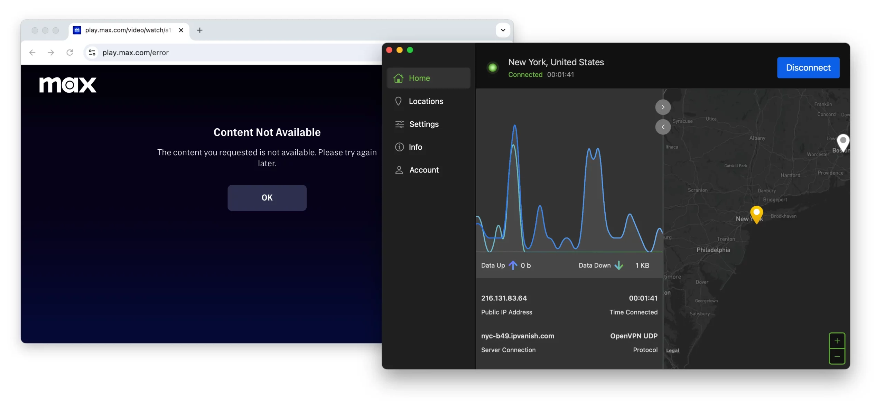Viewport: 885px width, 401px height.
Task: Go back in the browser
Action: 32,53
